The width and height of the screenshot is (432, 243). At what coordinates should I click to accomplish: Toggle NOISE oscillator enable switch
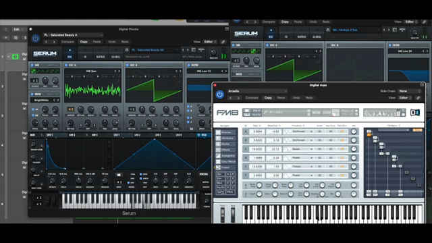32,94
